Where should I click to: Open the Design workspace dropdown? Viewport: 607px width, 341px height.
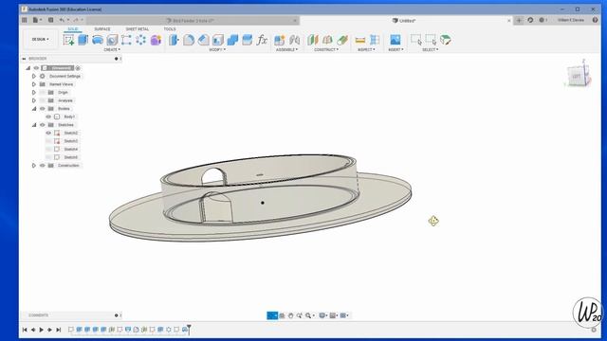pyautogui.click(x=40, y=40)
